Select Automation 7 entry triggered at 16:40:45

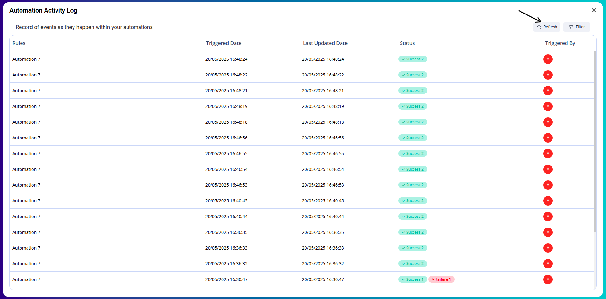[x=26, y=201]
